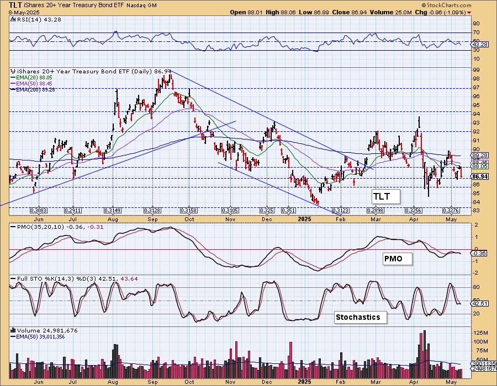Click the 0.3105 value label above Nov
The image size is (497, 386).
(230, 211)
